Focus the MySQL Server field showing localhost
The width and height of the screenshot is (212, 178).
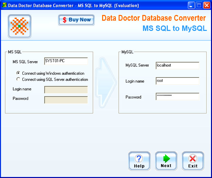tap(177, 66)
